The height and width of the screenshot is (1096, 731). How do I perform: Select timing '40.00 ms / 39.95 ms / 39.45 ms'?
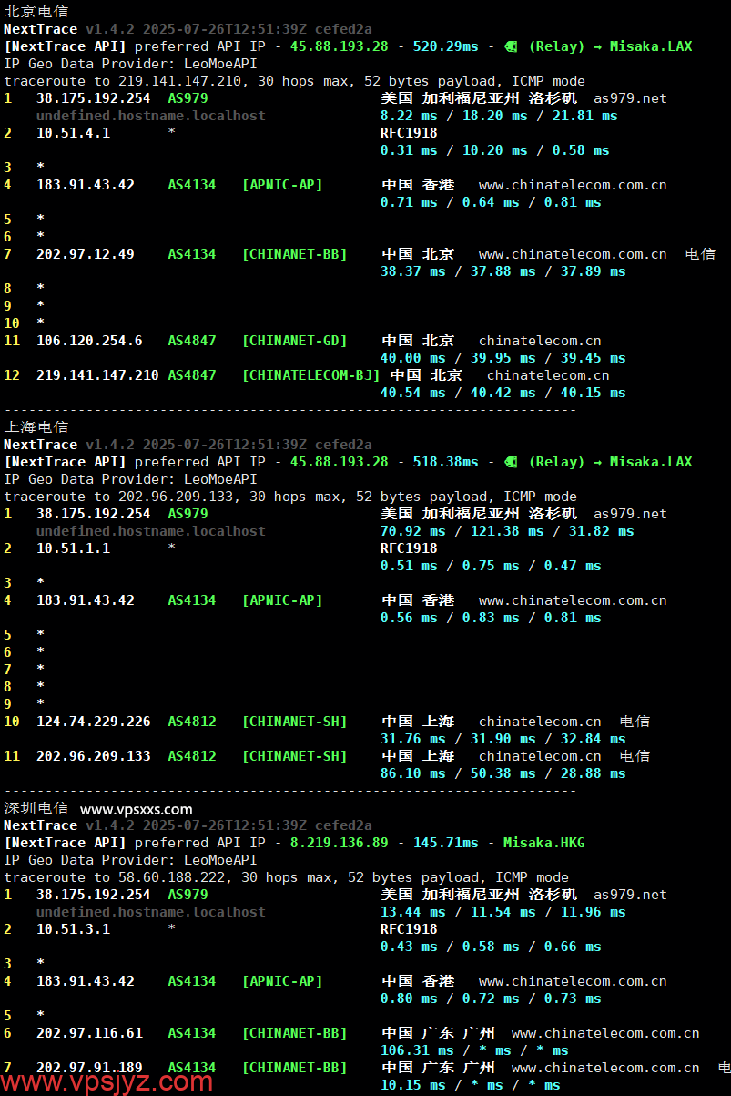[503, 358]
